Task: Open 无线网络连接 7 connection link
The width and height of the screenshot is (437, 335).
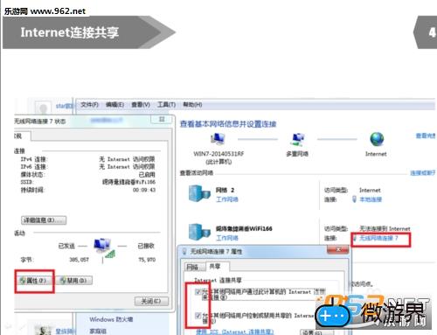Action: (x=378, y=238)
